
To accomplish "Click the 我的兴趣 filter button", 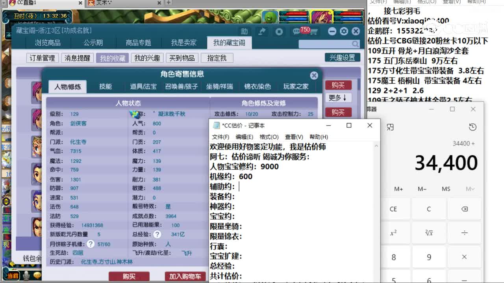I will [x=147, y=58].
